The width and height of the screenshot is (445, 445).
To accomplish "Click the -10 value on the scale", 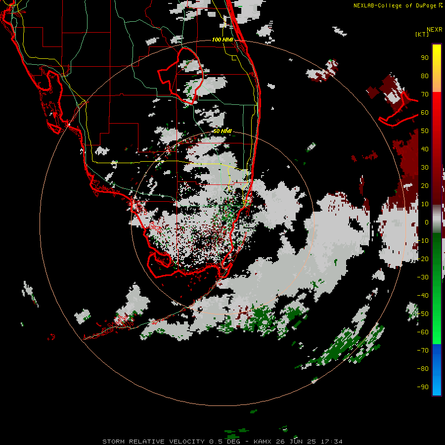I will pyautogui.click(x=423, y=241).
